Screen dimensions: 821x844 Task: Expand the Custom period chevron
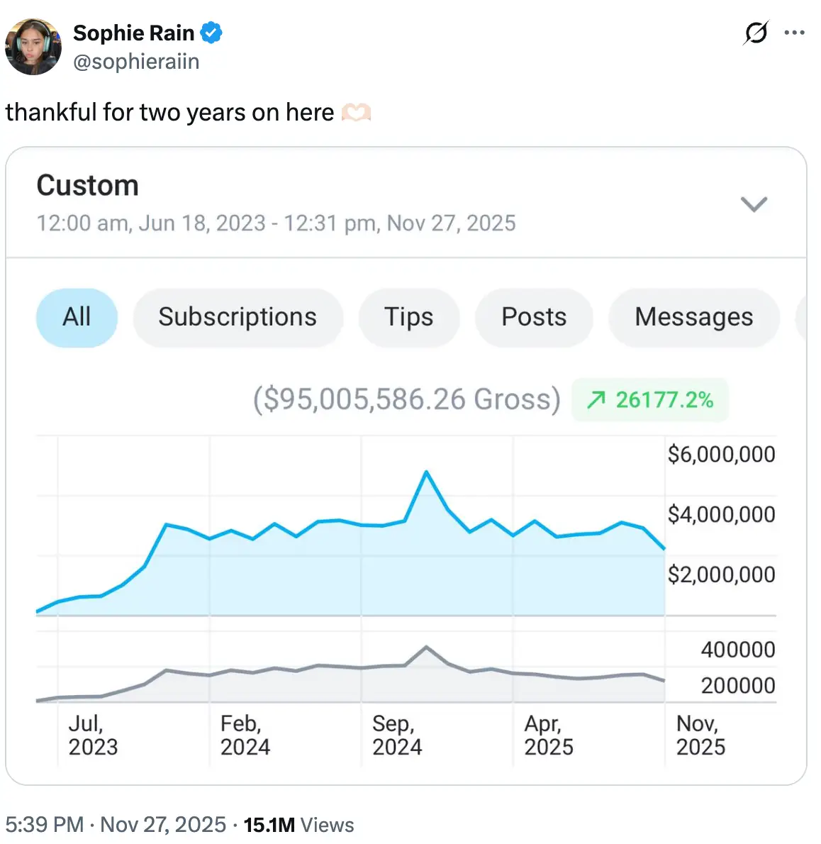(x=754, y=204)
